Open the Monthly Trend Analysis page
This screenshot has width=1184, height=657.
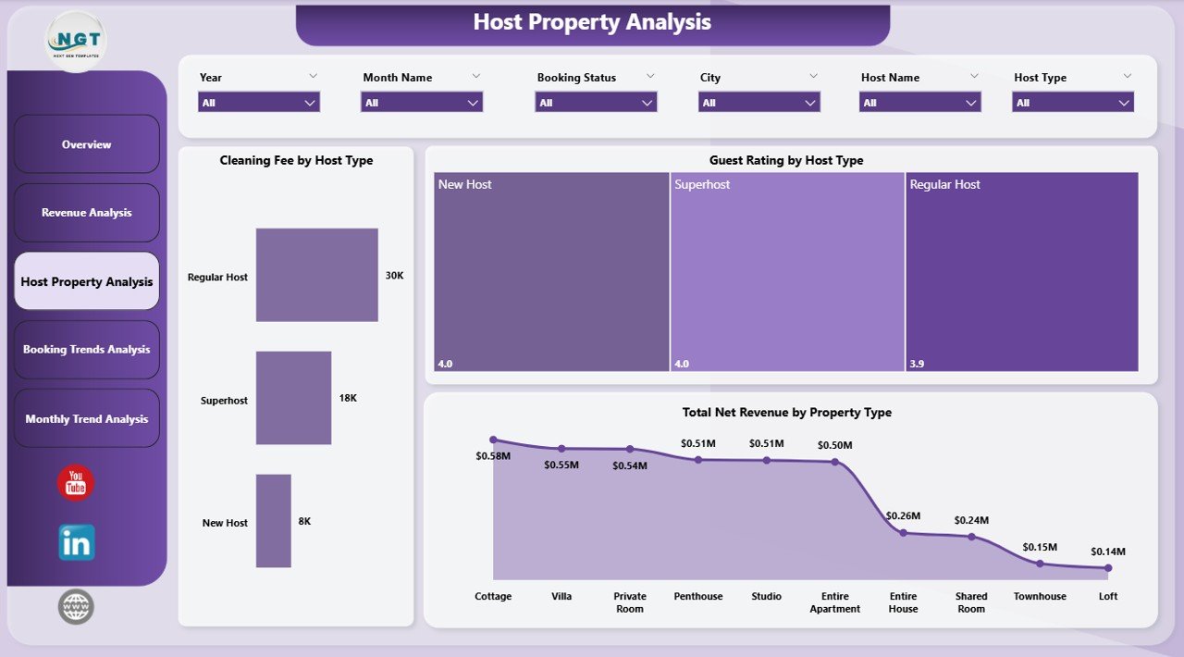[86, 417]
